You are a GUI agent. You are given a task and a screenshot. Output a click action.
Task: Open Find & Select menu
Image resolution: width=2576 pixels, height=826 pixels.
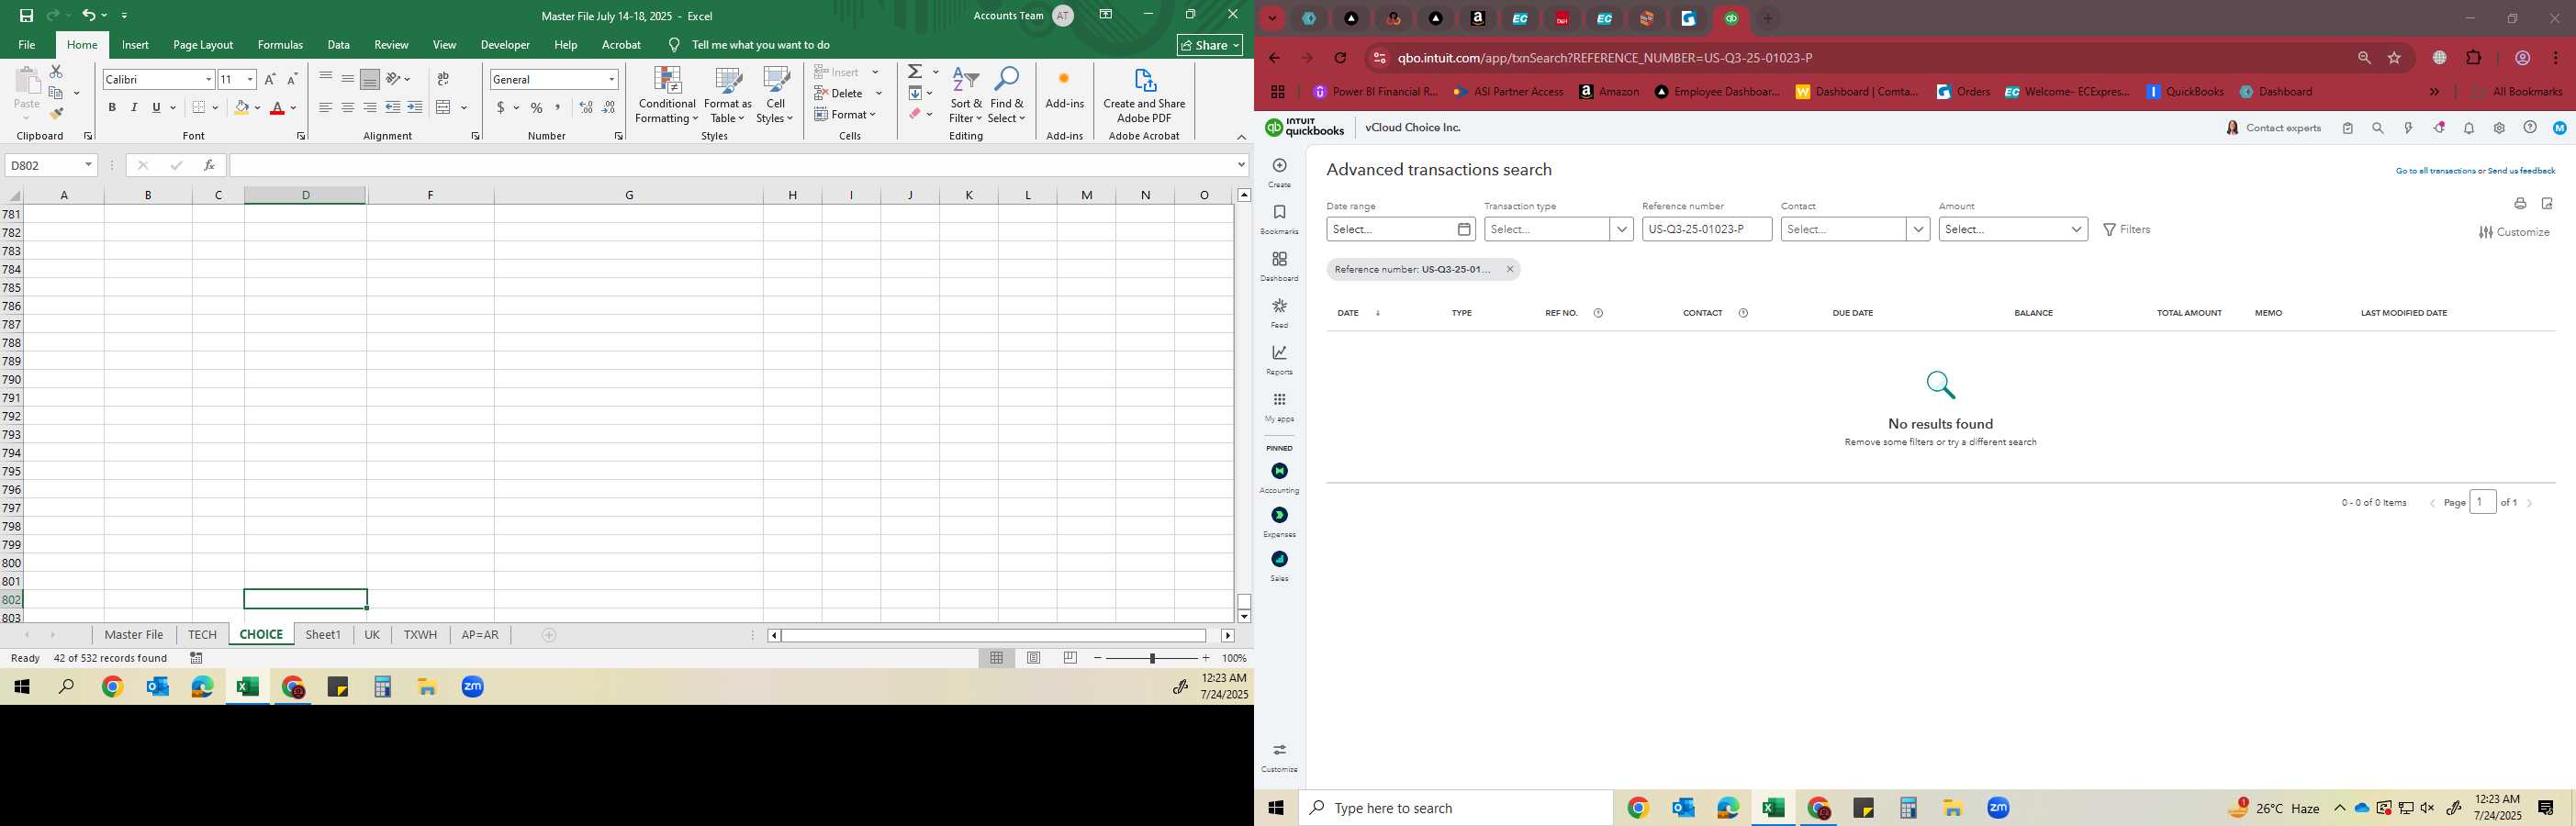pos(1007,96)
